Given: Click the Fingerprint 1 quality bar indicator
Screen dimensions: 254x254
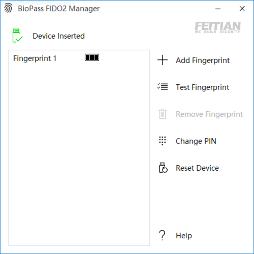Looking at the screenshot, I should coord(92,58).
